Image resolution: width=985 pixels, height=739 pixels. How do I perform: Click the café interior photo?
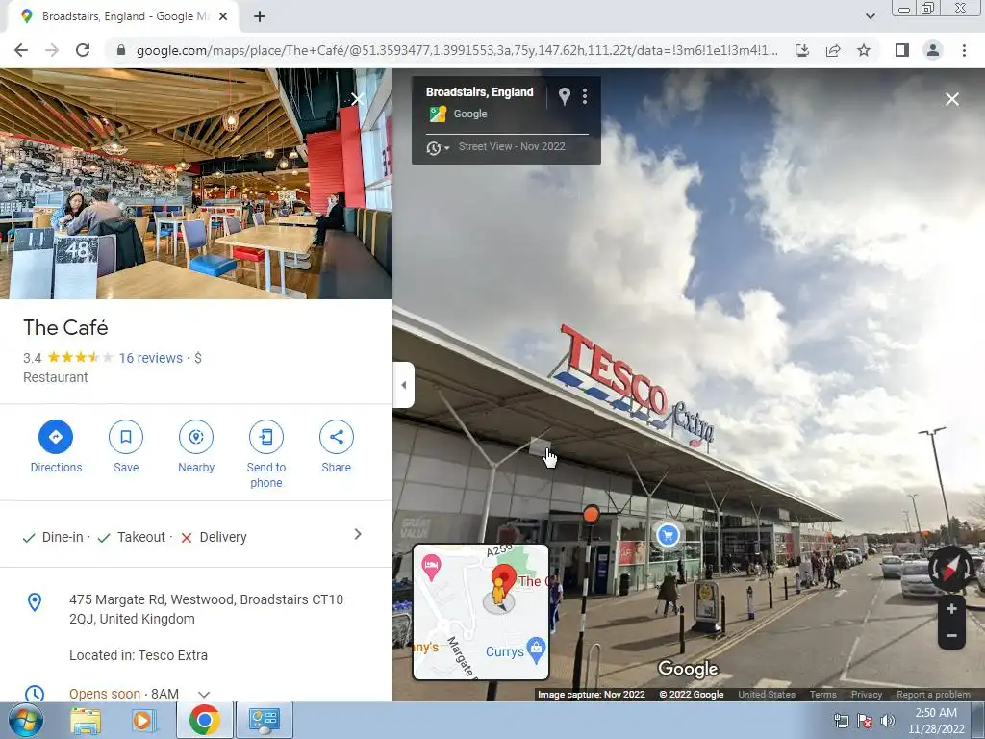(196, 184)
